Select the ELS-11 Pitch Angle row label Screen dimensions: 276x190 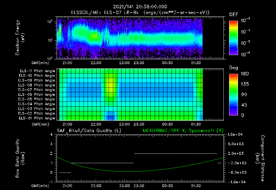point(37,71)
